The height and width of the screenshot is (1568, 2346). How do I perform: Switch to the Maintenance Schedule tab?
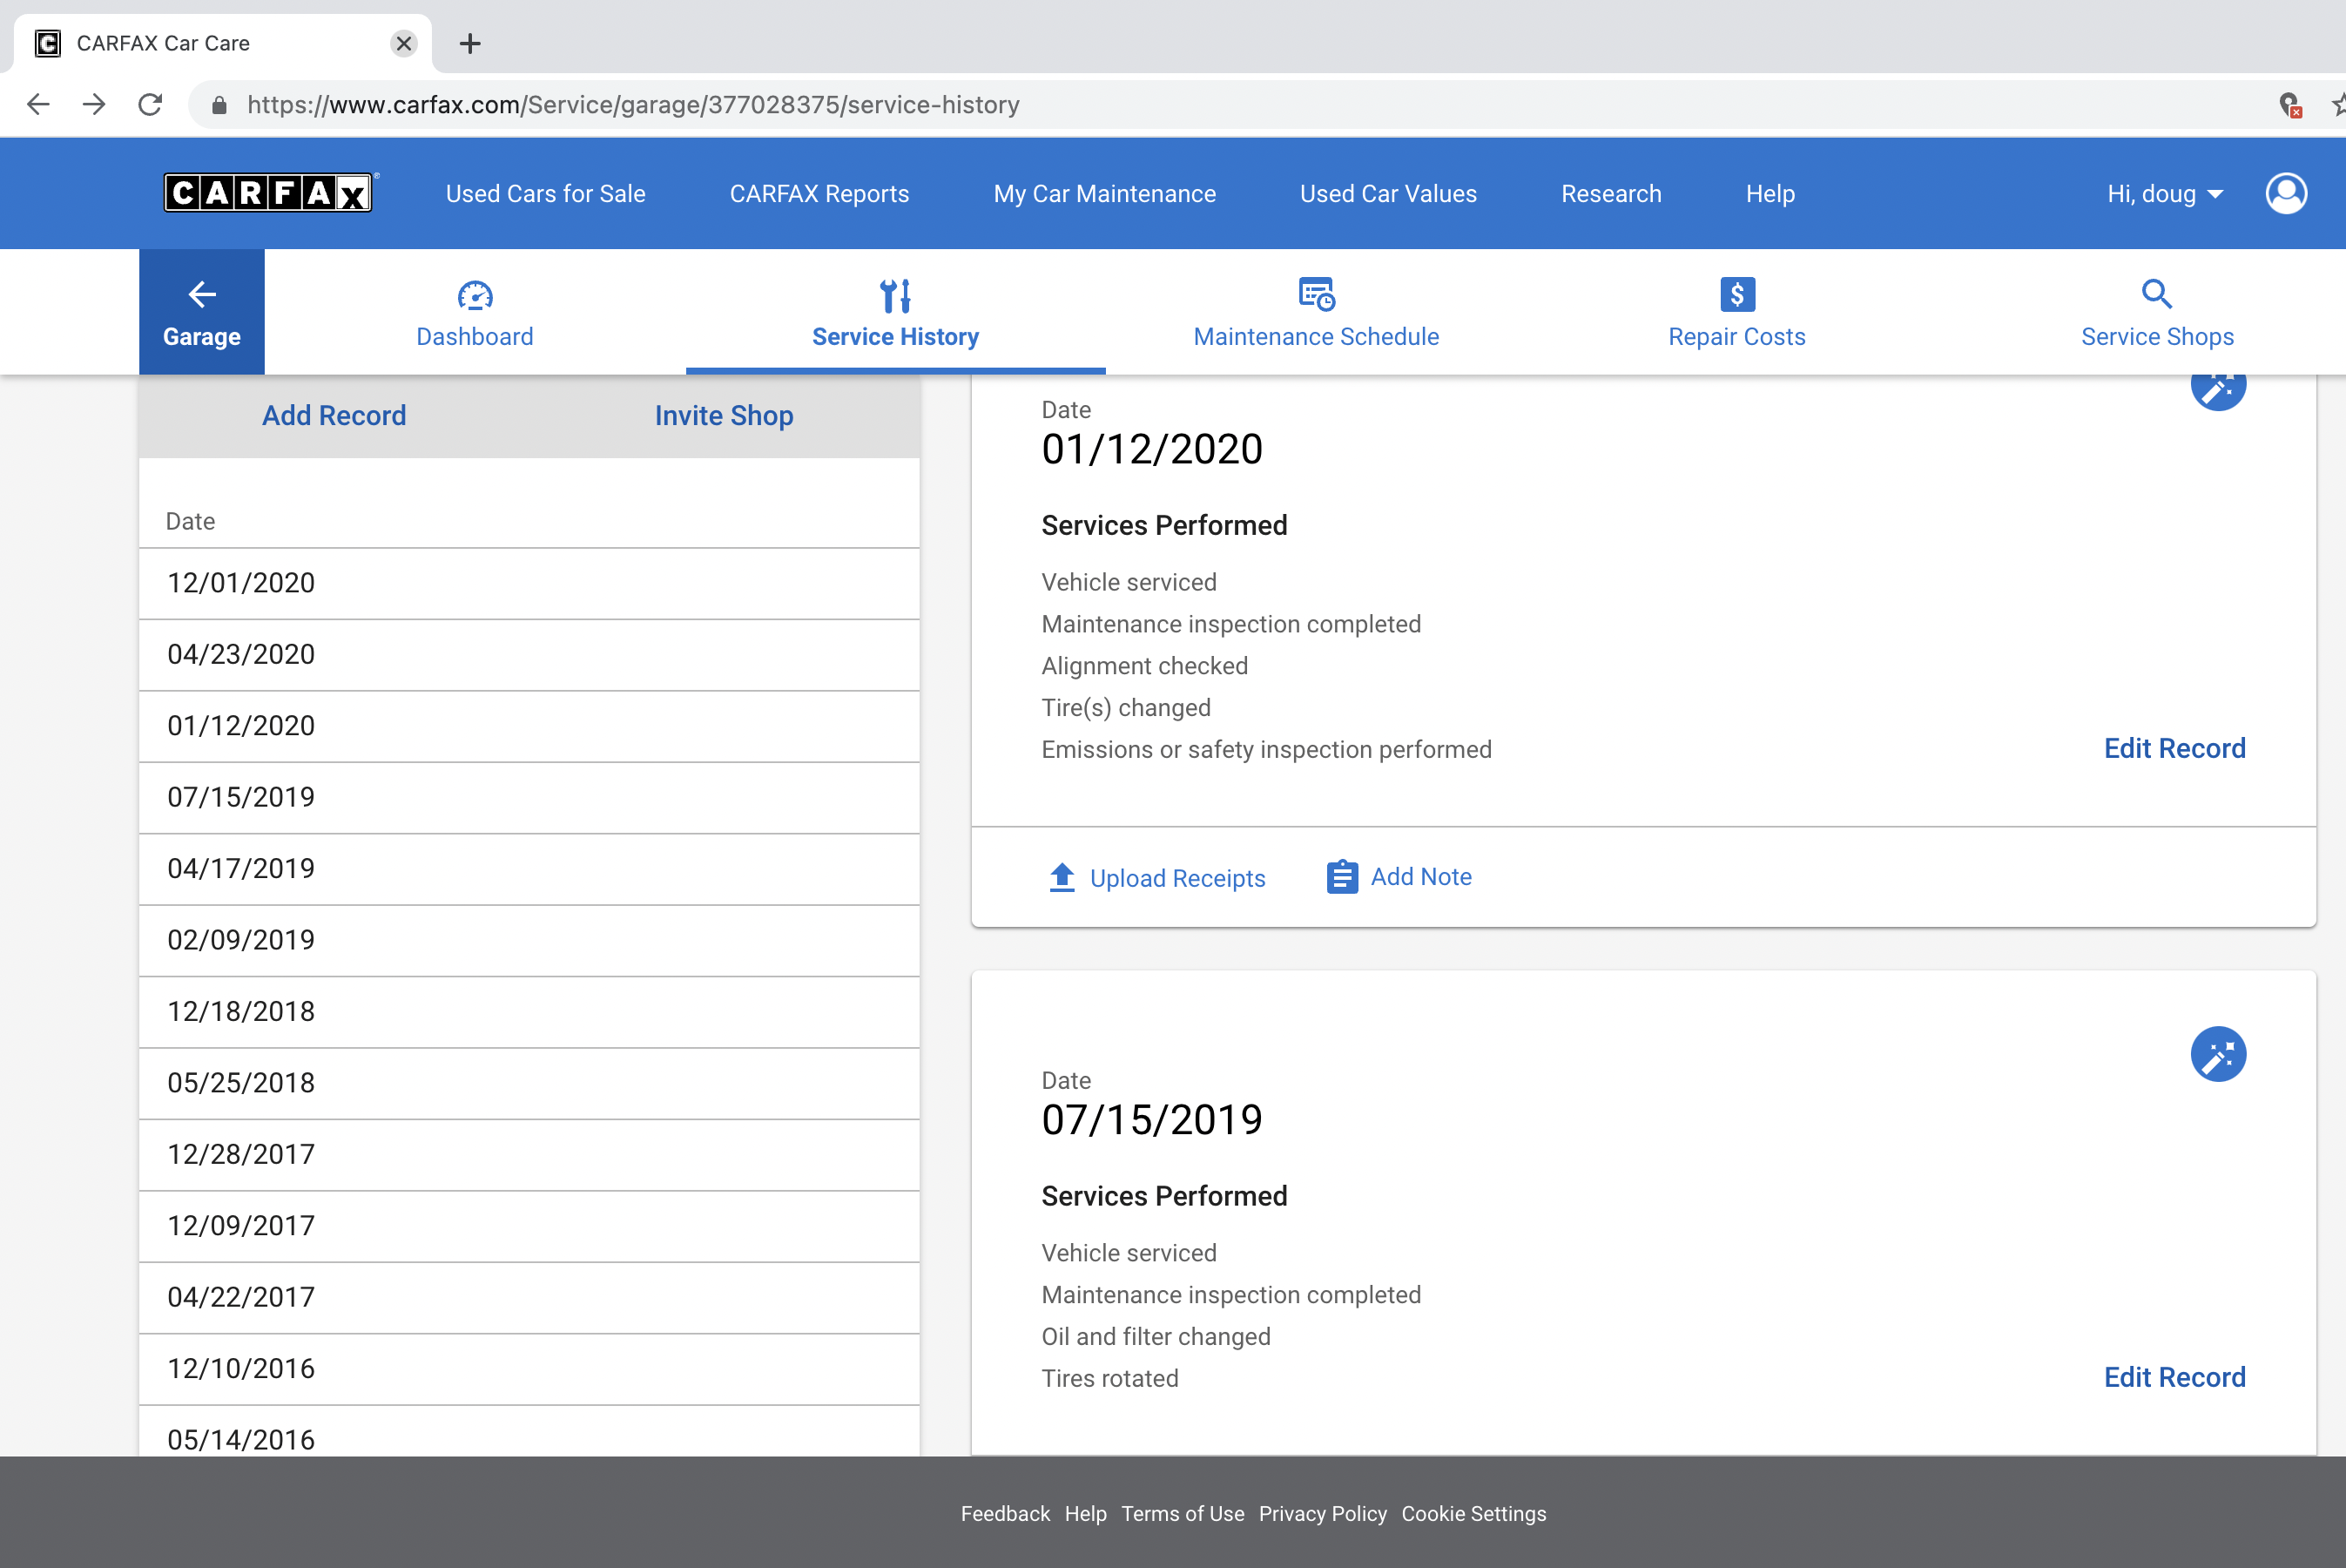pyautogui.click(x=1317, y=311)
